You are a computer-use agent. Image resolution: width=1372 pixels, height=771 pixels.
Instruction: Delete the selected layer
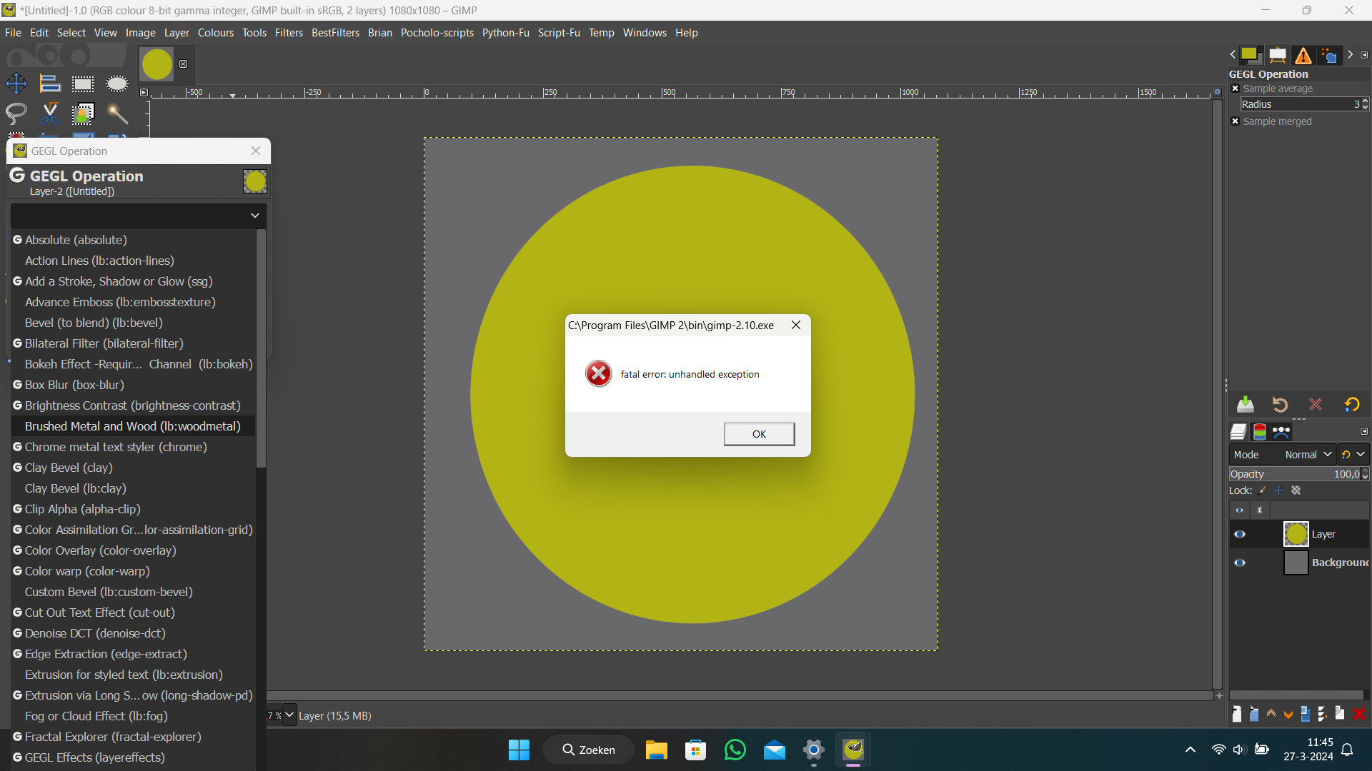1359,714
